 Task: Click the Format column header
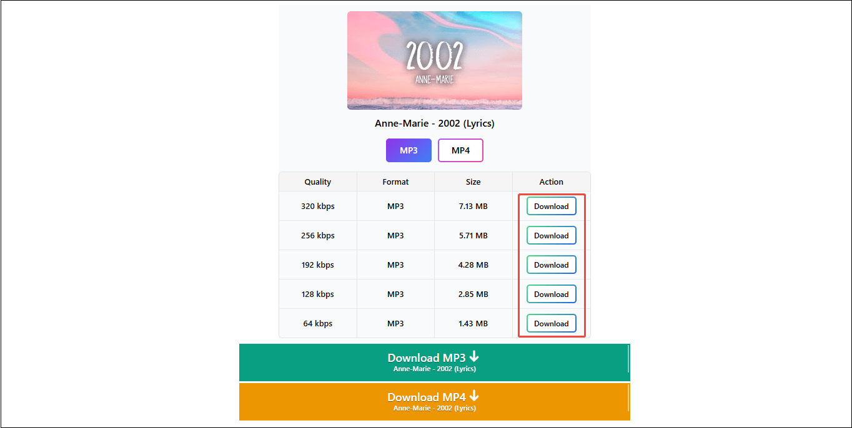pyautogui.click(x=395, y=182)
